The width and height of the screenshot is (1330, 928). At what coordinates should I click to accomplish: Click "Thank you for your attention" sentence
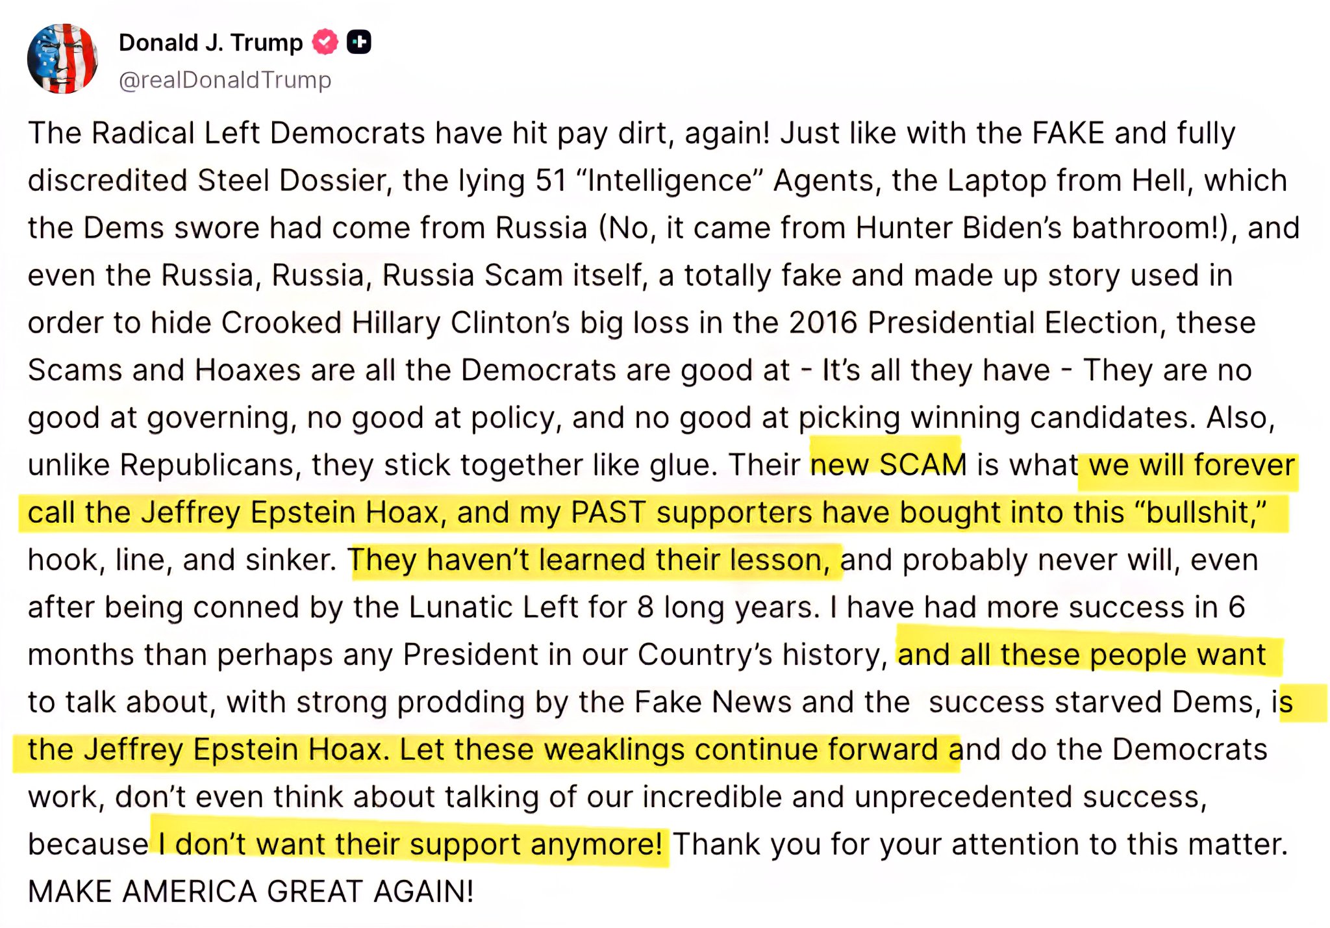pos(980,844)
